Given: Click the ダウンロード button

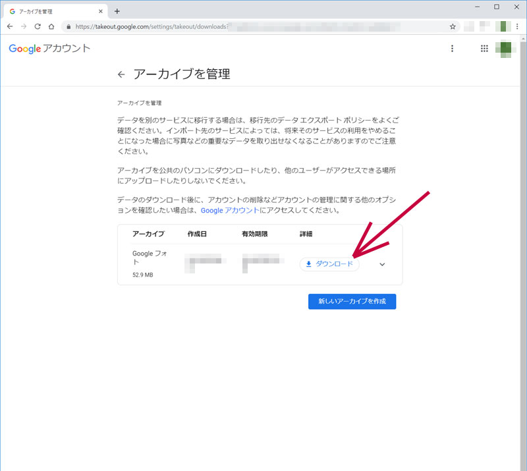Looking at the screenshot, I should (329, 264).
